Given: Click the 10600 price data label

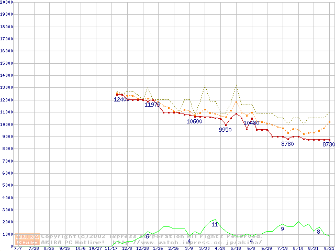Looking at the screenshot, I should (194, 121).
